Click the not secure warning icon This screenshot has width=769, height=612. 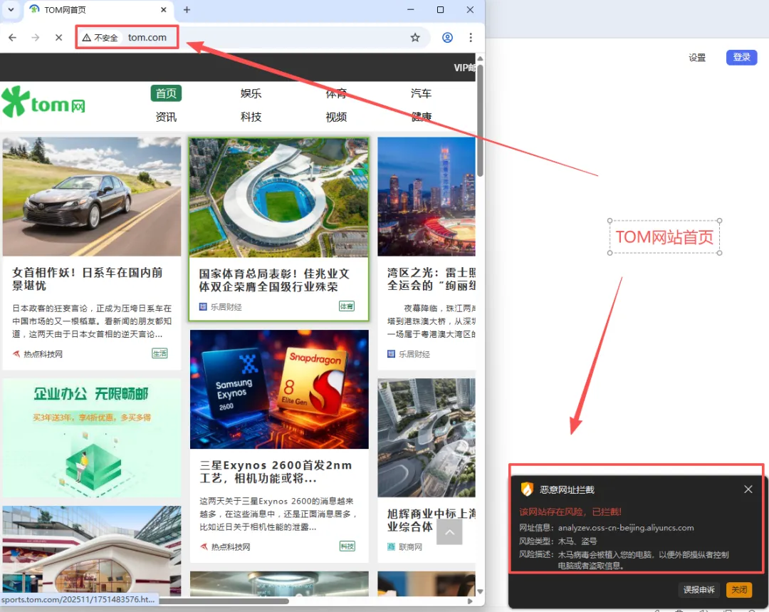tap(87, 38)
